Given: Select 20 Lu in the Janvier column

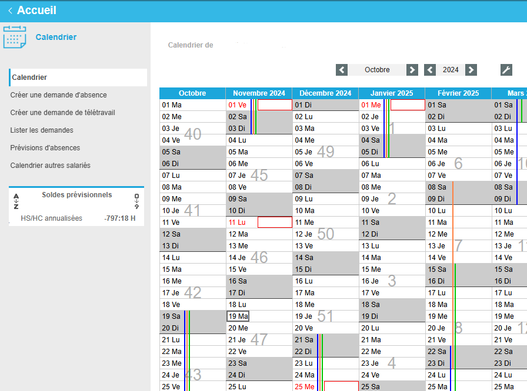Looking at the screenshot, I should point(392,328).
